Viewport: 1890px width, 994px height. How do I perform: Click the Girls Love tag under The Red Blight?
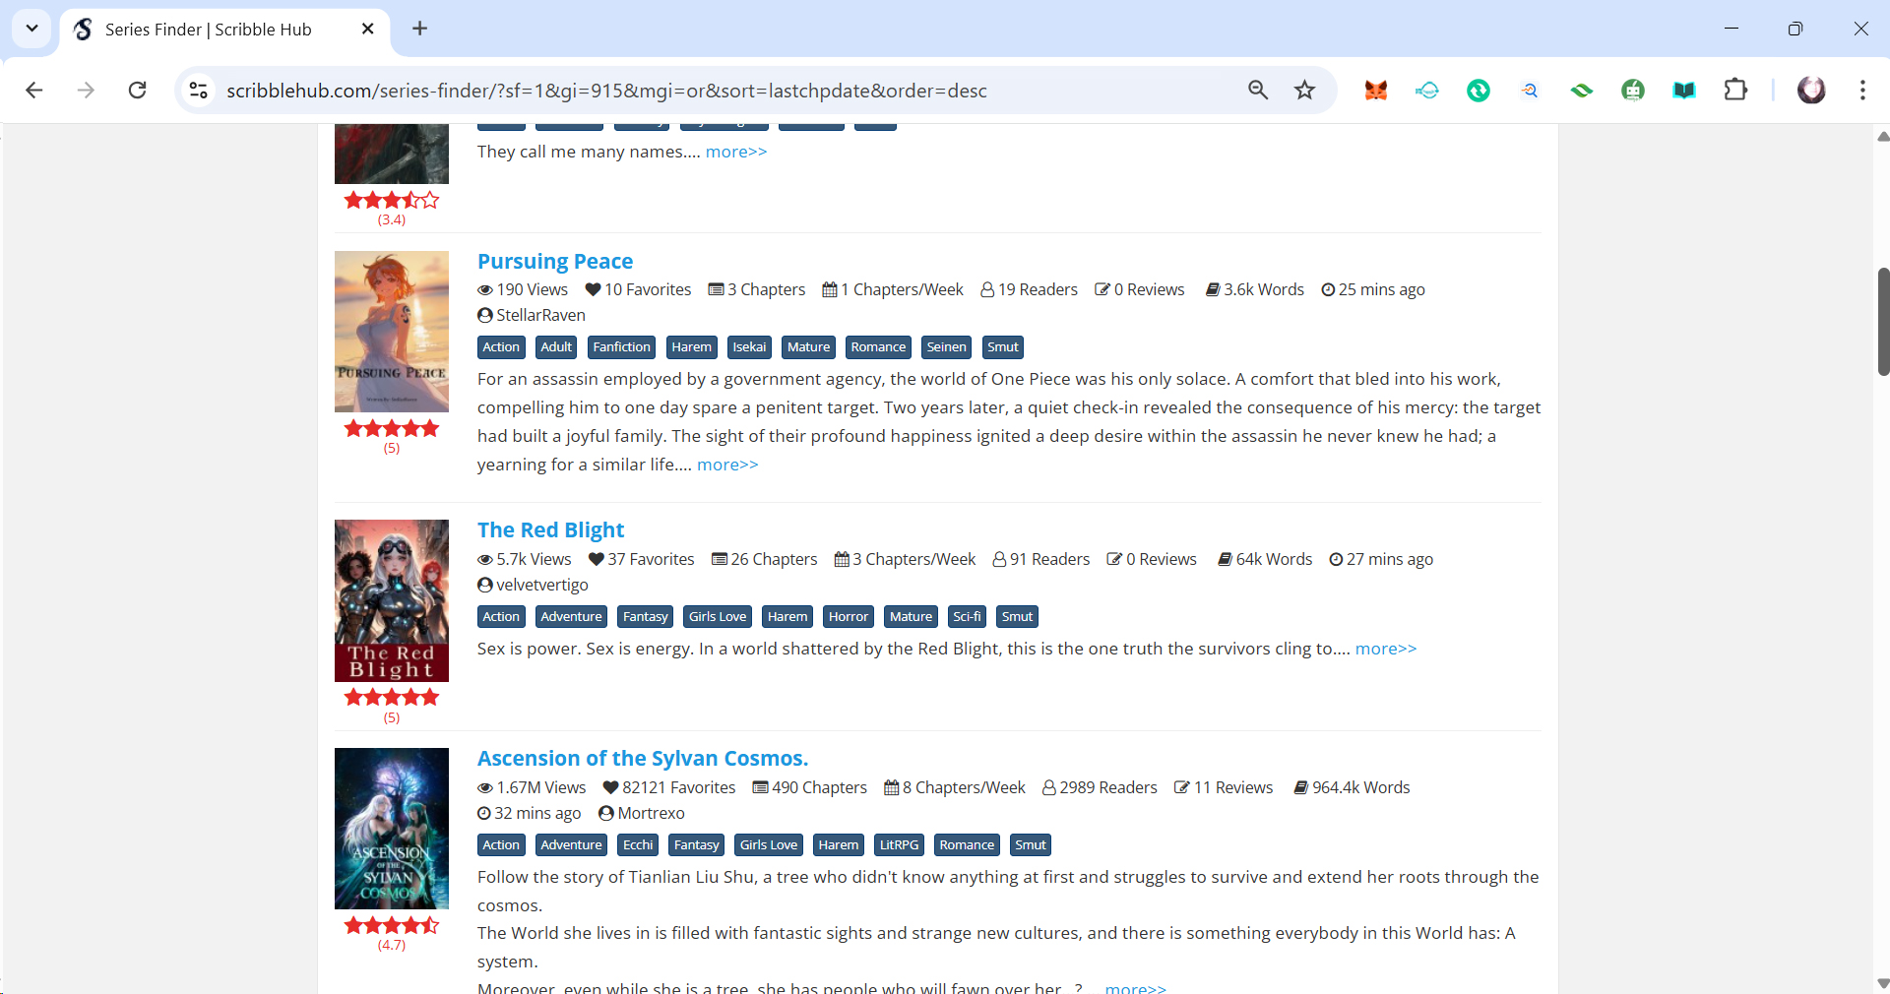[717, 617]
